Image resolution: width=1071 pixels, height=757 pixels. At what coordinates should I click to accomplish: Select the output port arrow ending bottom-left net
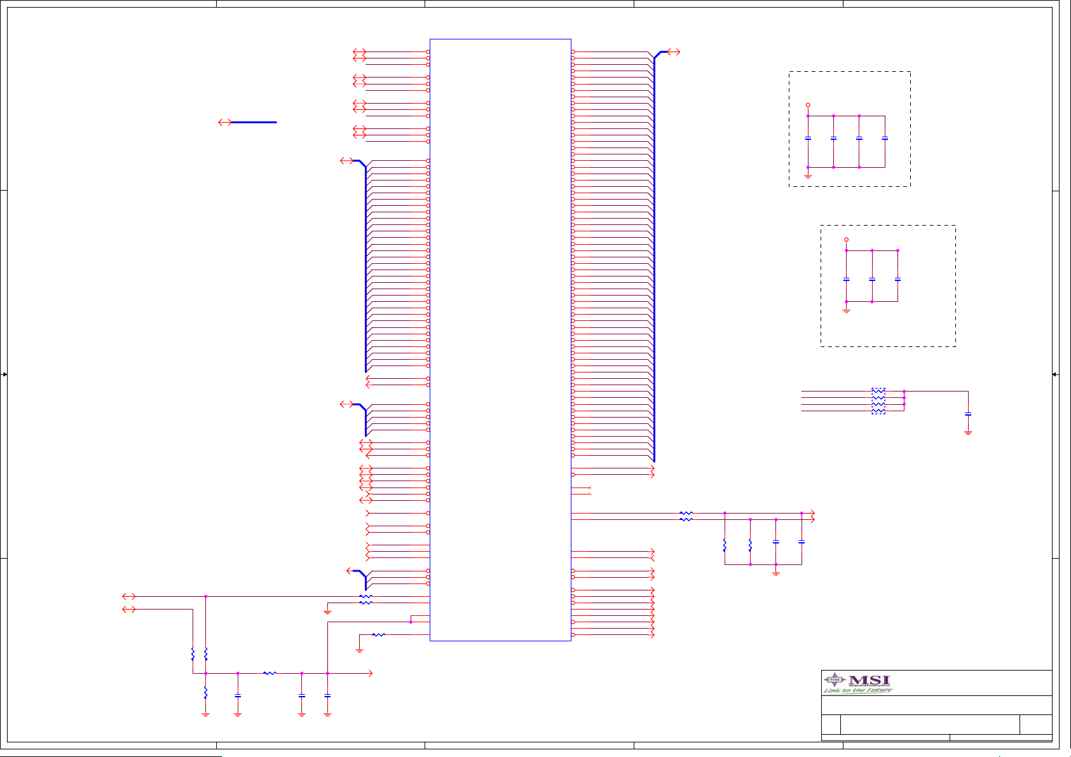(368, 673)
